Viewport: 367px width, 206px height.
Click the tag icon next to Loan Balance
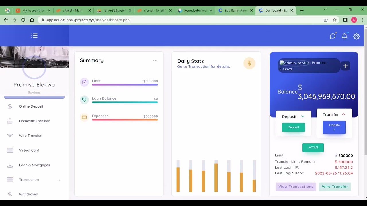[84, 100]
